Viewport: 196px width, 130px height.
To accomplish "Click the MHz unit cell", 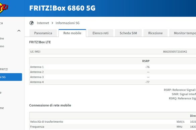I will coord(180,127).
